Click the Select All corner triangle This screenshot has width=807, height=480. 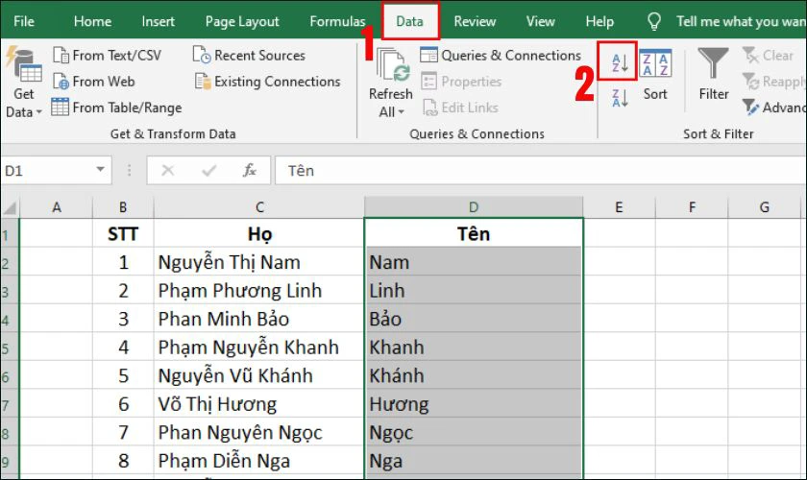pos(10,207)
